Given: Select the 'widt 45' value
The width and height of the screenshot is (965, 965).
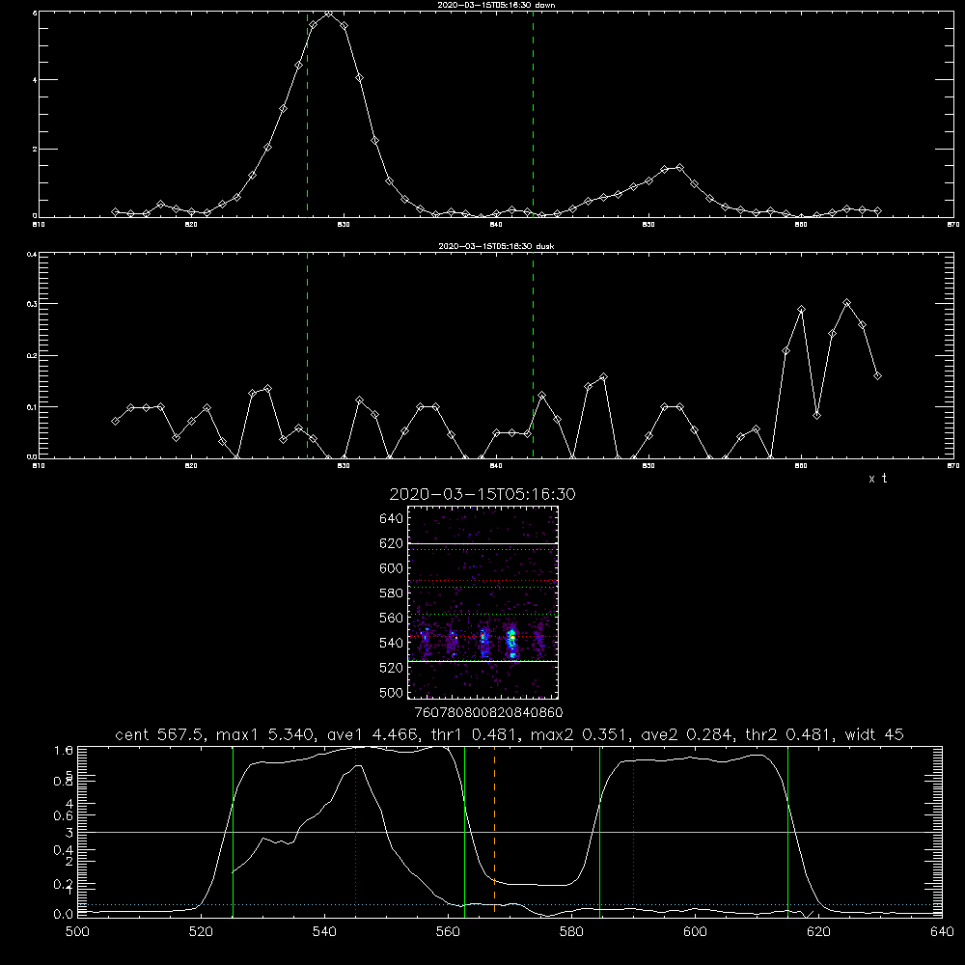Looking at the screenshot, I should click(874, 734).
